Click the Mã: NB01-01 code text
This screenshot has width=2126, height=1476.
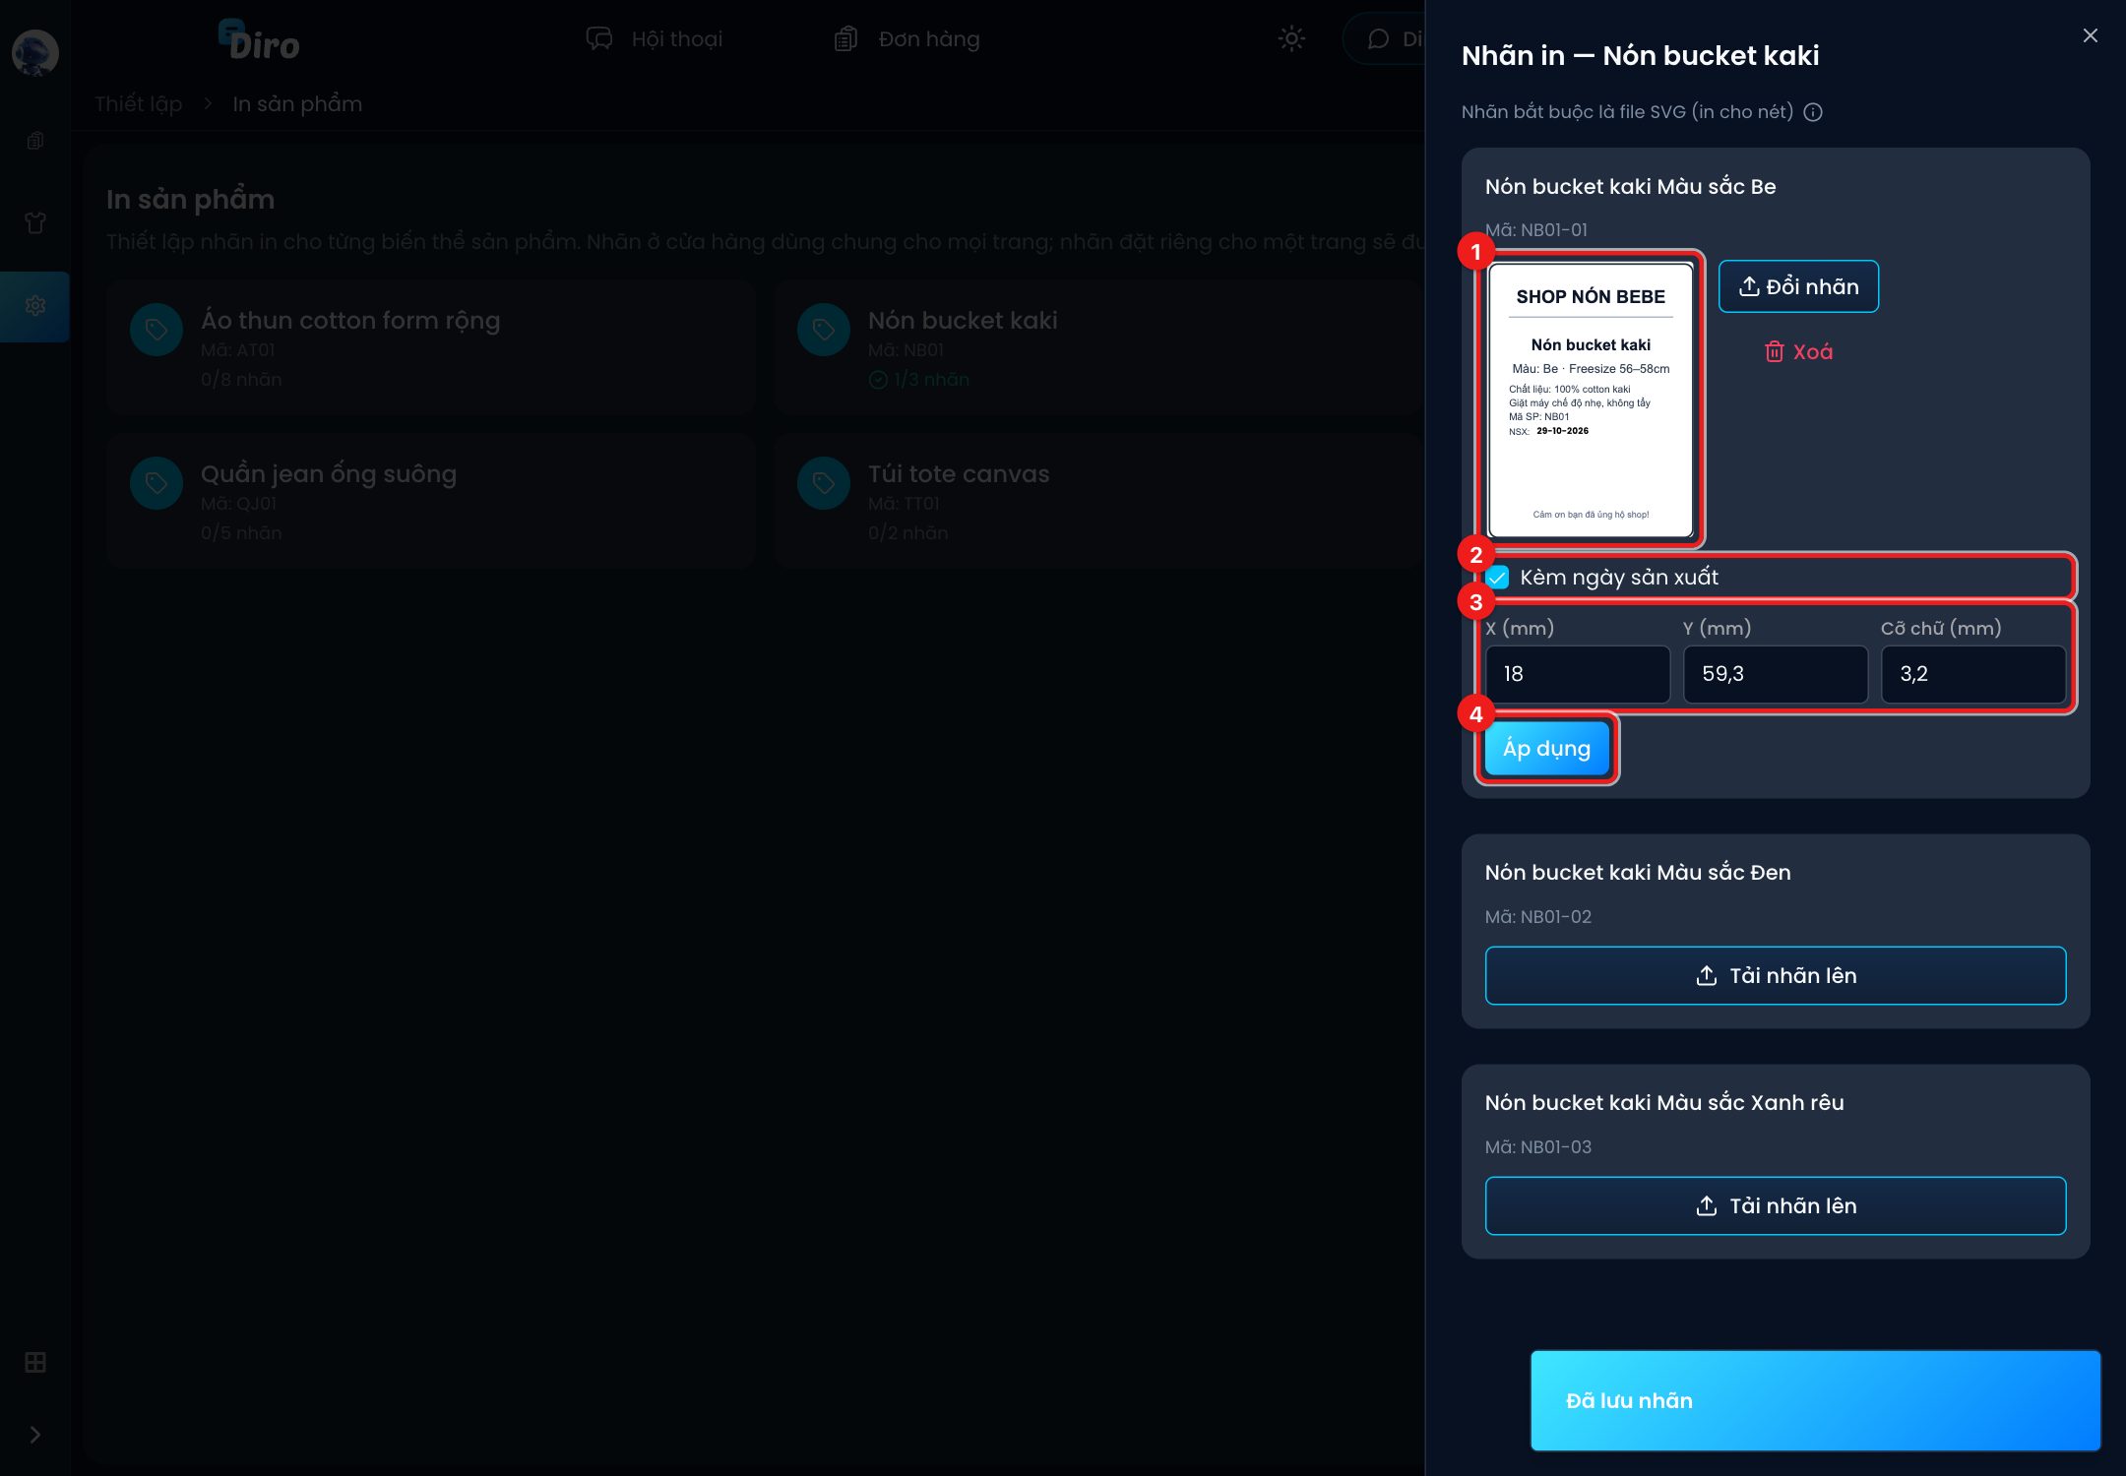[1535, 230]
